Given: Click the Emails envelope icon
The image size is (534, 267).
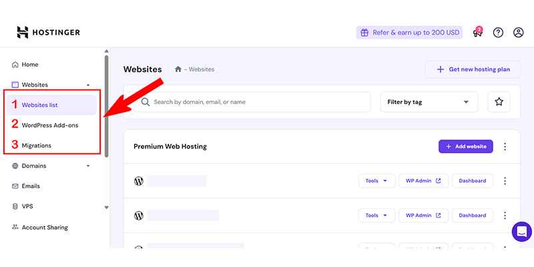Looking at the screenshot, I should [15, 186].
